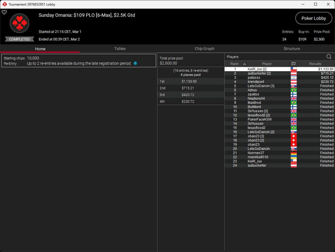The height and width of the screenshot is (252, 335).
Task: Click the favorite heart icon
Action: point(4,12)
